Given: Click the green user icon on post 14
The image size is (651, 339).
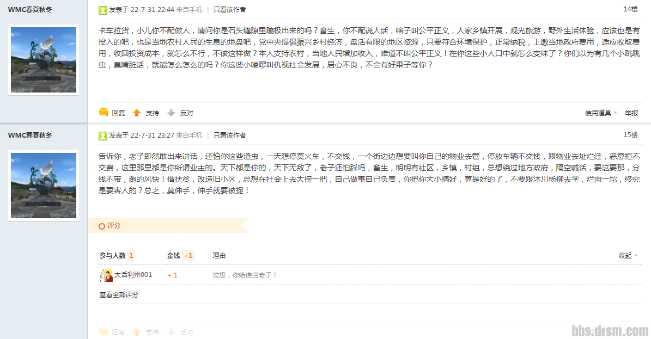Looking at the screenshot, I should click(102, 10).
